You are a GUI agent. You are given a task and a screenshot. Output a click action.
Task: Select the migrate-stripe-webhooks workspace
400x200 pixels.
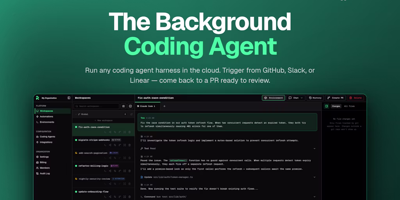[x=103, y=143]
